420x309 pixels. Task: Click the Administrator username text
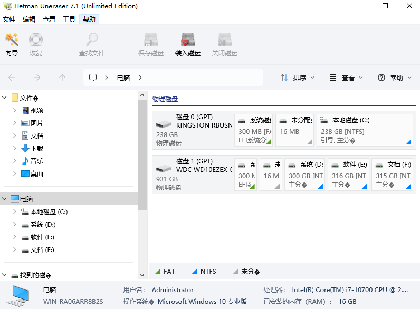[x=173, y=289]
